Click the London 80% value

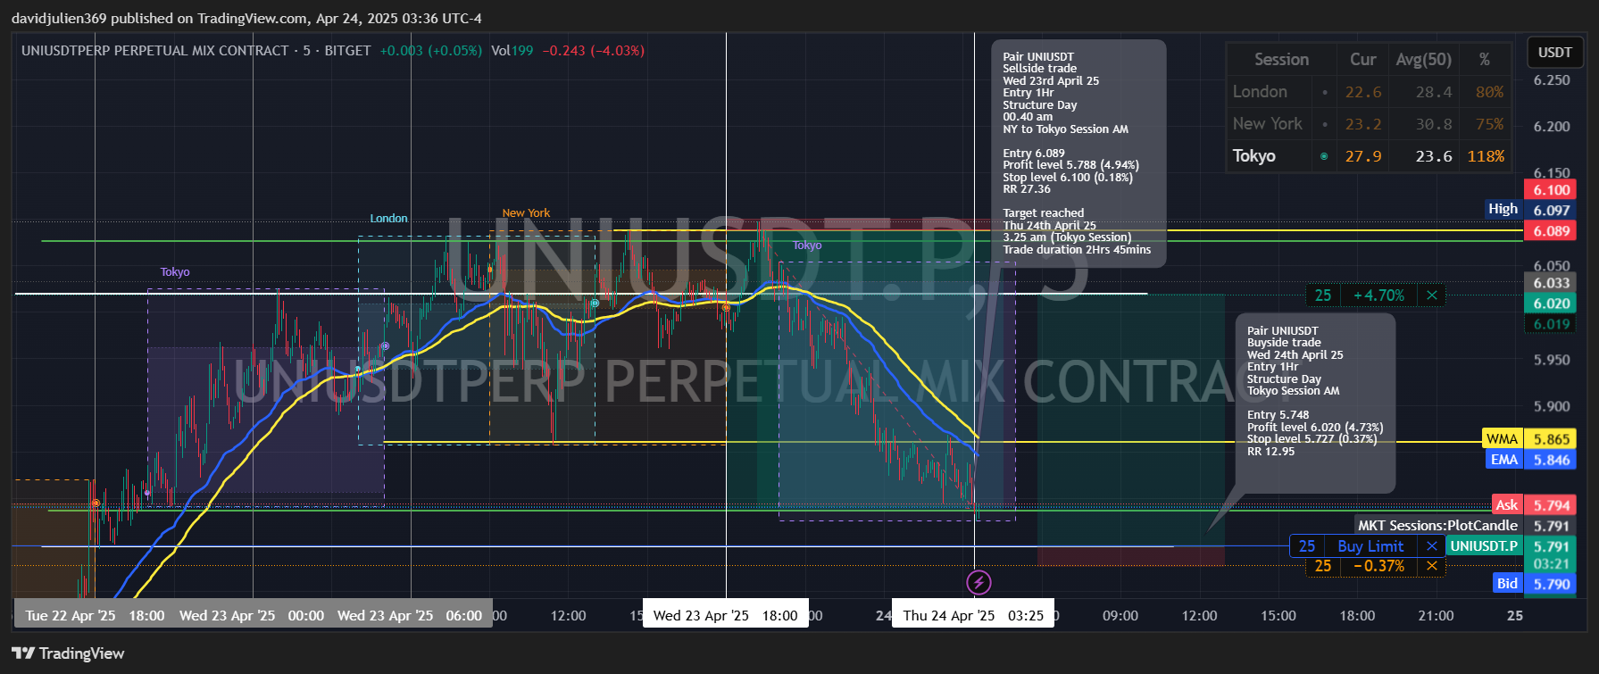pyautogui.click(x=1489, y=92)
